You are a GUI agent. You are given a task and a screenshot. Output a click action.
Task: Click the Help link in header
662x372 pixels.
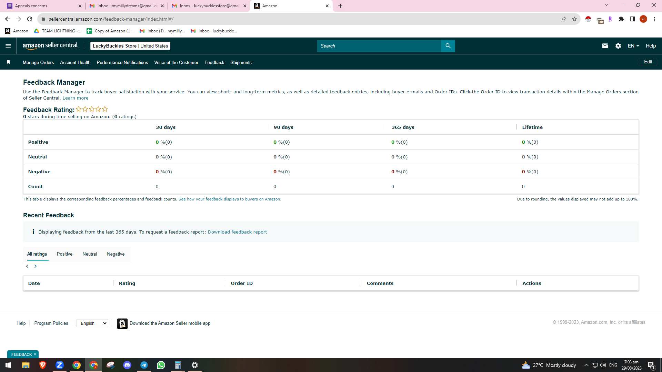pyautogui.click(x=651, y=46)
